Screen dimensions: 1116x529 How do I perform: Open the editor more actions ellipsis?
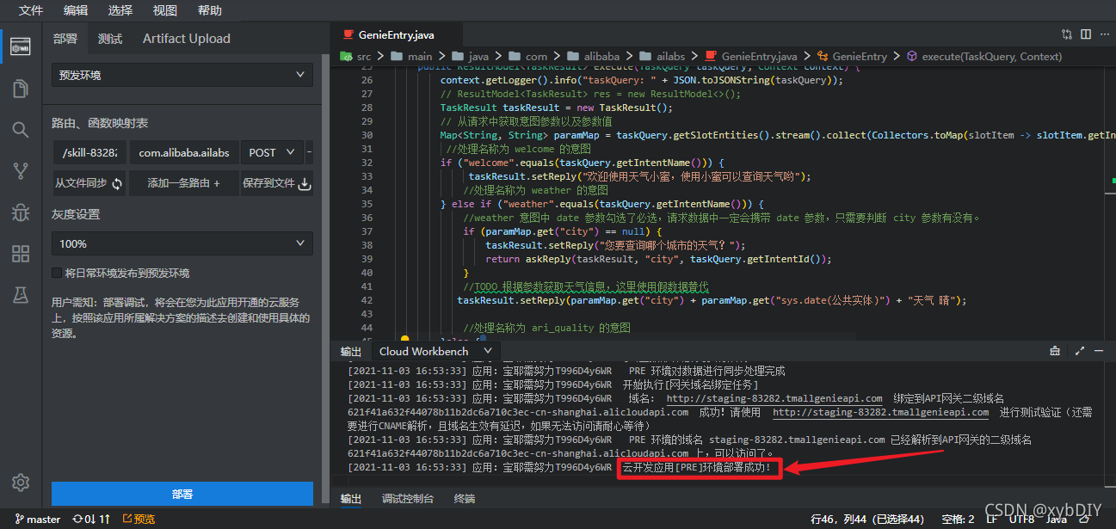1105,34
